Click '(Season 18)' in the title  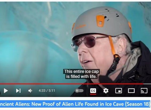(137, 104)
